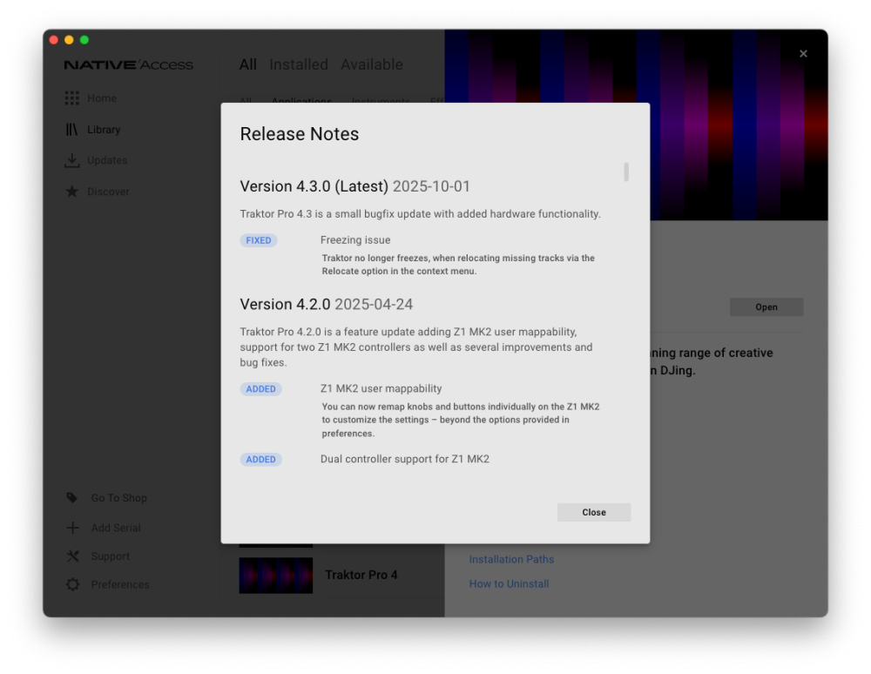Image resolution: width=871 pixels, height=674 pixels.
Task: Click the Open button for Traktor
Action: pyautogui.click(x=766, y=307)
